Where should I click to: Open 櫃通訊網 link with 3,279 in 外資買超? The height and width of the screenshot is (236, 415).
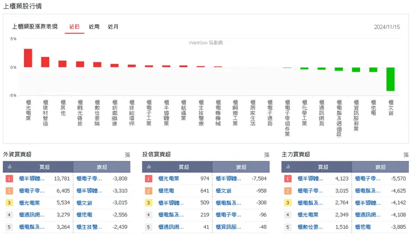click(32, 215)
